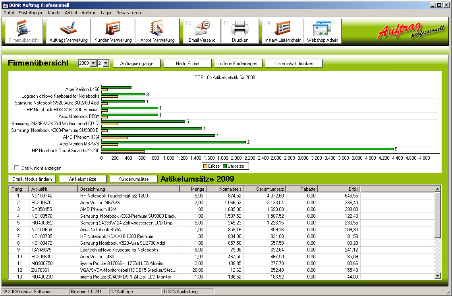Click the chart title TOP 10 Artikelstatistik
The image size is (452, 296).
click(x=225, y=77)
